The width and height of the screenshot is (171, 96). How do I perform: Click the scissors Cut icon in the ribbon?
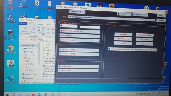click(43, 28)
